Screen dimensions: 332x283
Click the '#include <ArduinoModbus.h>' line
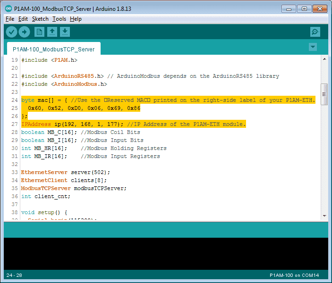(x=64, y=84)
